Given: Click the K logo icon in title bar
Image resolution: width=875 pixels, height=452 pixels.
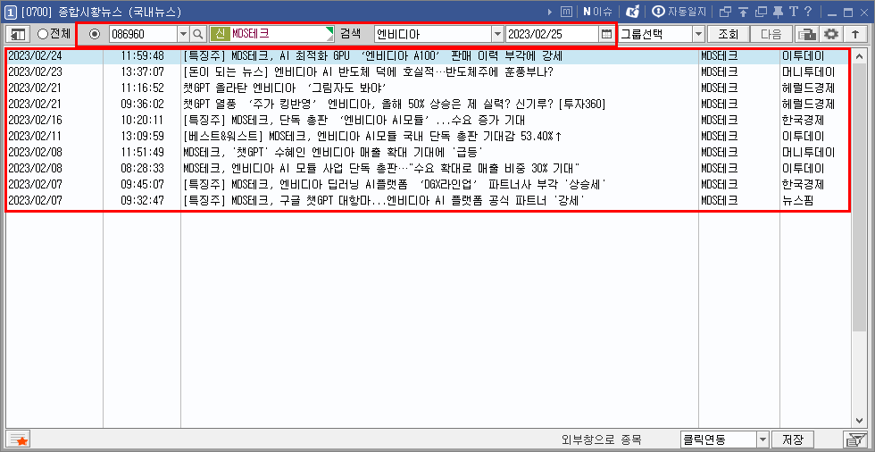Looking at the screenshot, I should pos(633,11).
